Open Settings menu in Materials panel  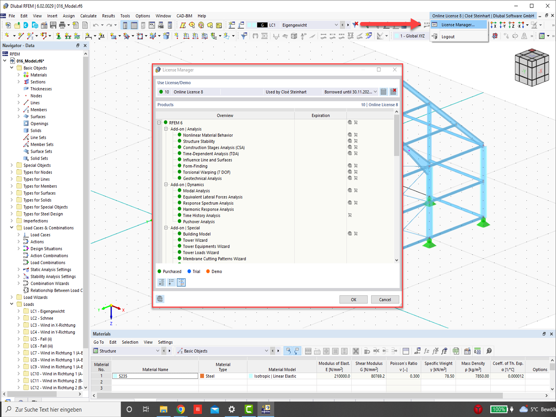[165, 342]
